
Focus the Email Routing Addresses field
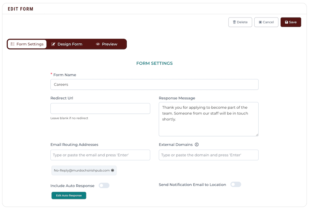(100, 155)
